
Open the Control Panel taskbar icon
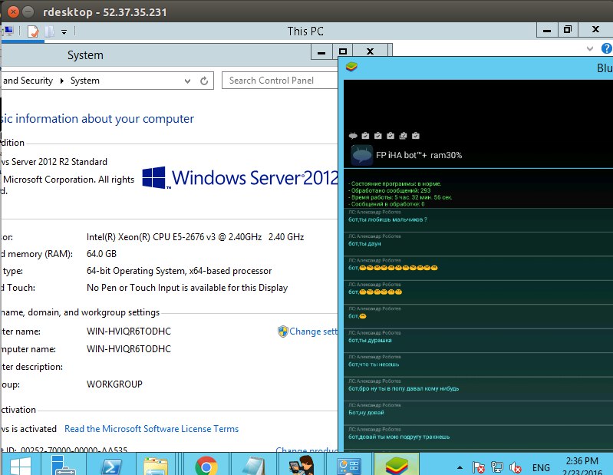349,467
